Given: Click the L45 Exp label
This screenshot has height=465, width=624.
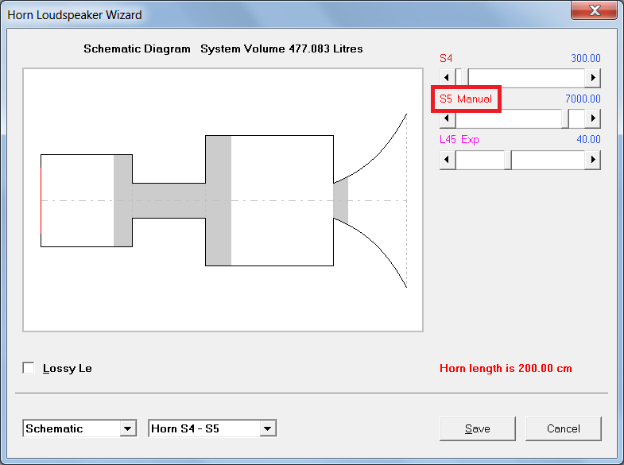Looking at the screenshot, I should 459,140.
